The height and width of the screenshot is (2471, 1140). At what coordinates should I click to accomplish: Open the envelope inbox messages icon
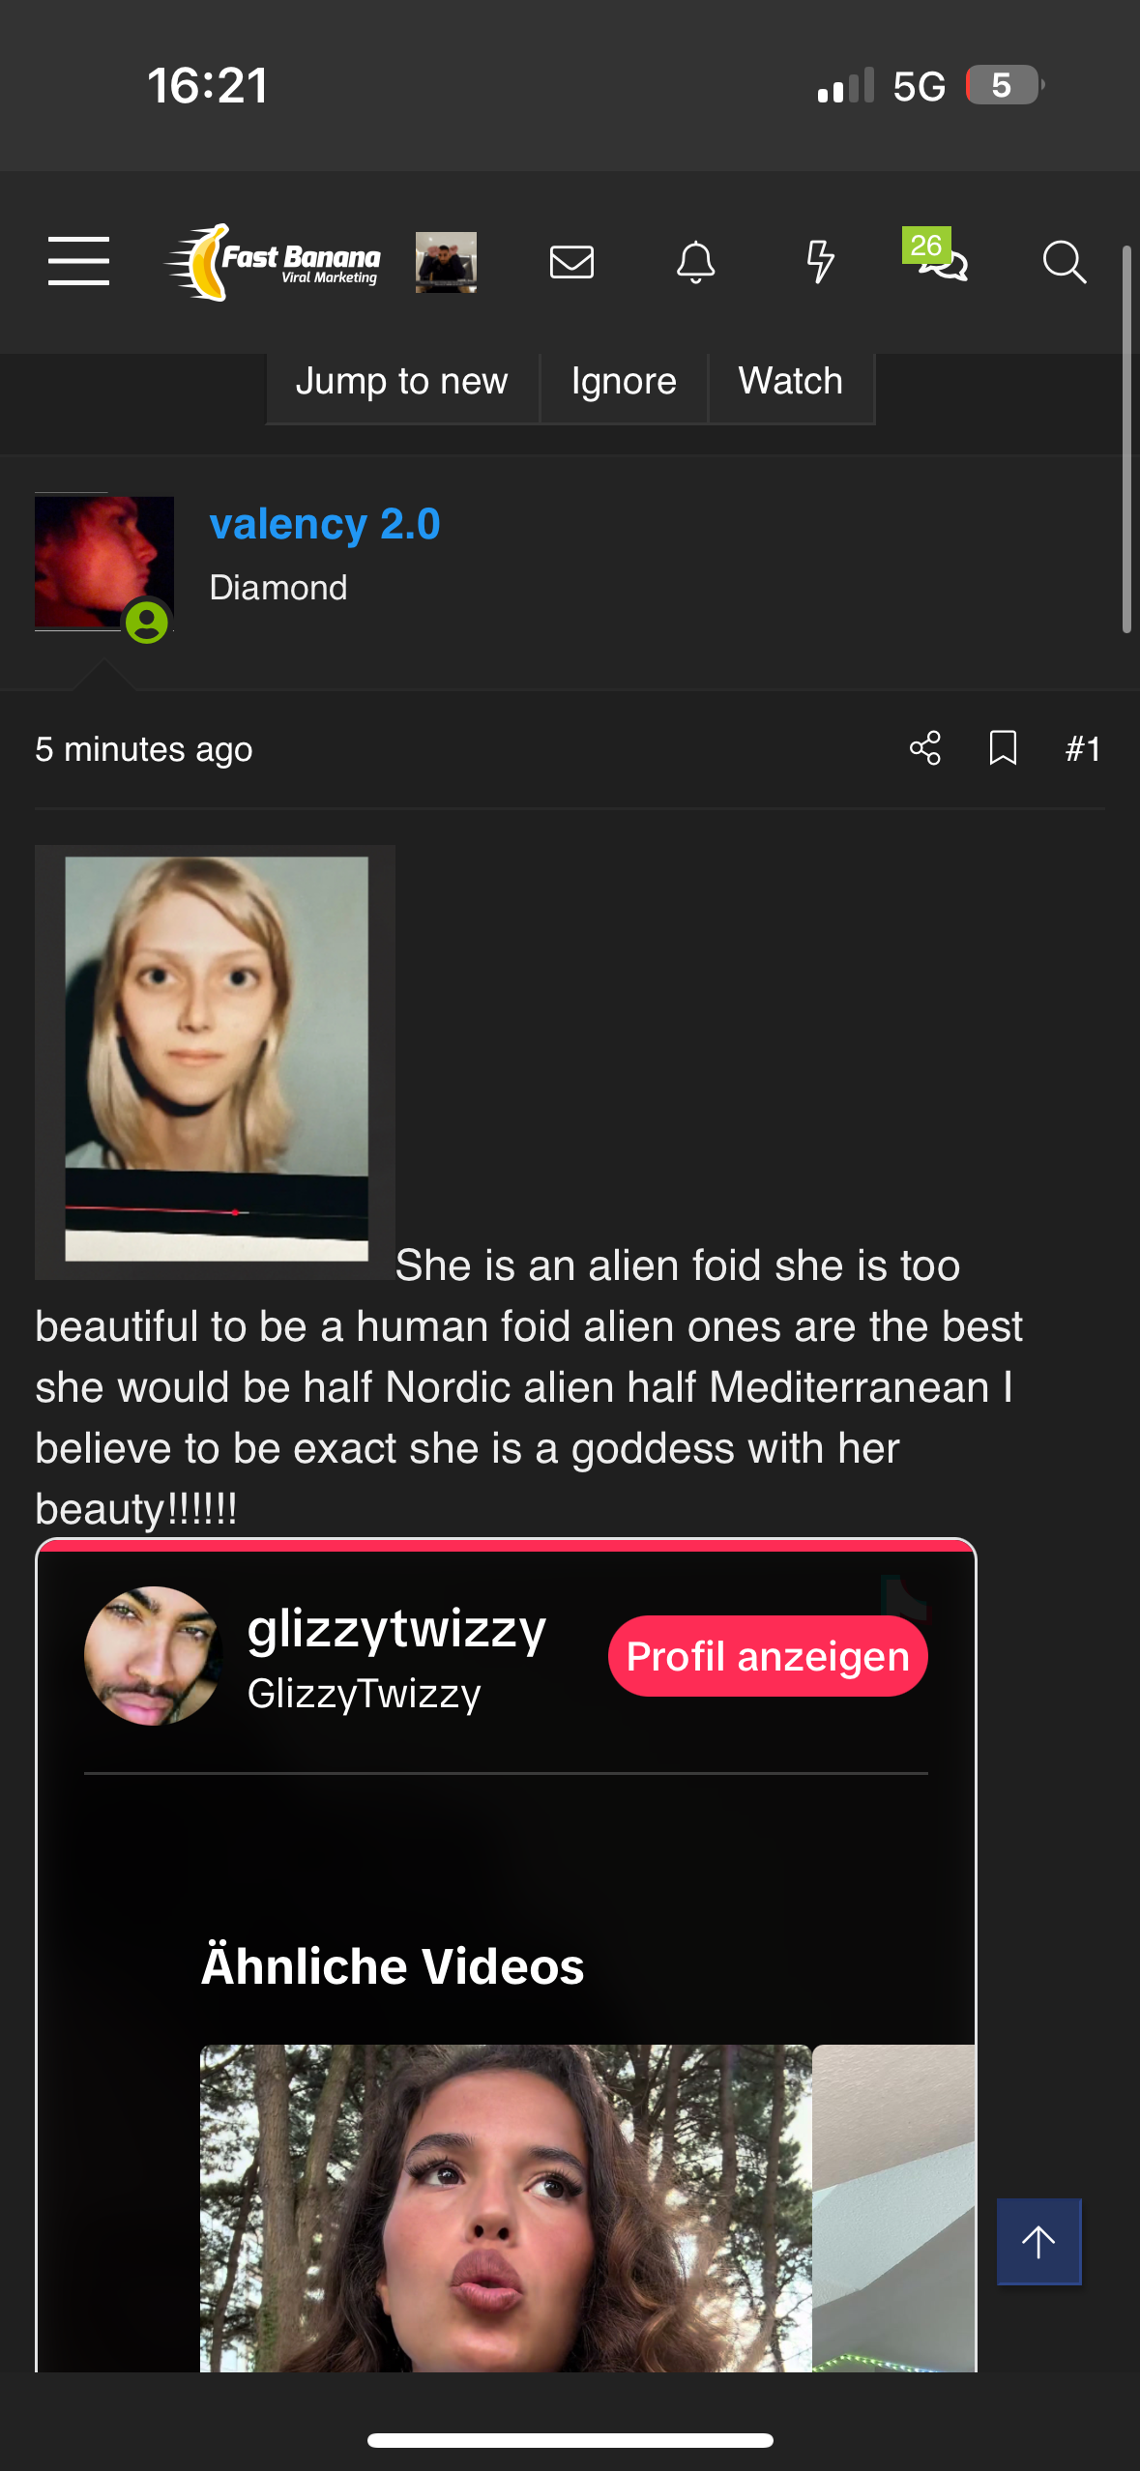pyautogui.click(x=571, y=262)
